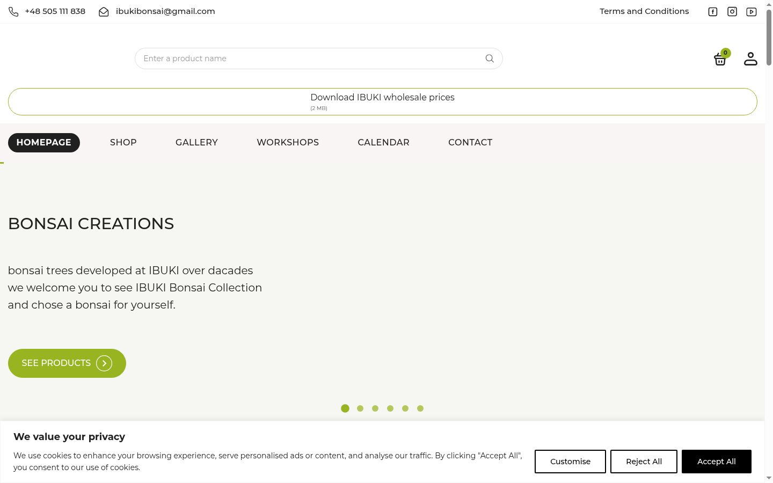Select the sixth carousel slide dot
This screenshot has height=483, width=773.
420,408
